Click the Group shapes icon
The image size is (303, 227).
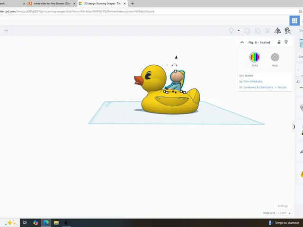click(247, 31)
